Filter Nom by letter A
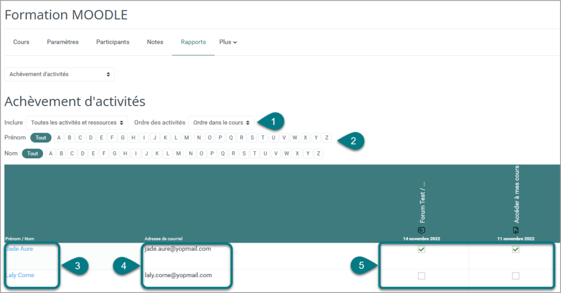The width and height of the screenshot is (561, 293). (x=51, y=153)
